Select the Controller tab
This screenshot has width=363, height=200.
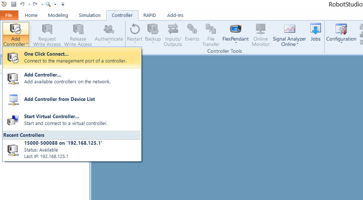click(x=122, y=15)
